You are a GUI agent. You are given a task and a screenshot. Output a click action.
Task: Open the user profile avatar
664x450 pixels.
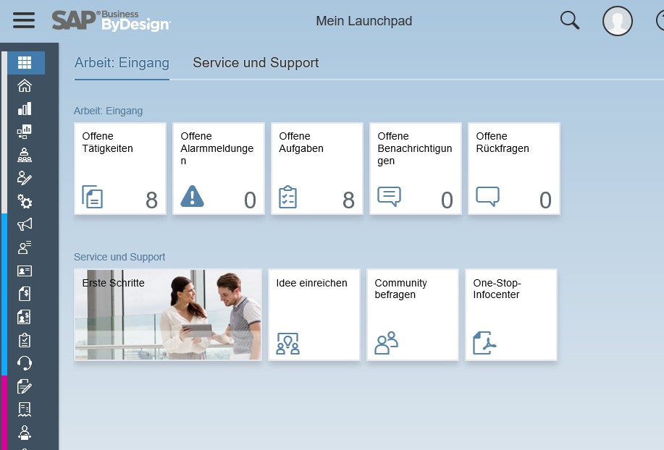coord(617,21)
